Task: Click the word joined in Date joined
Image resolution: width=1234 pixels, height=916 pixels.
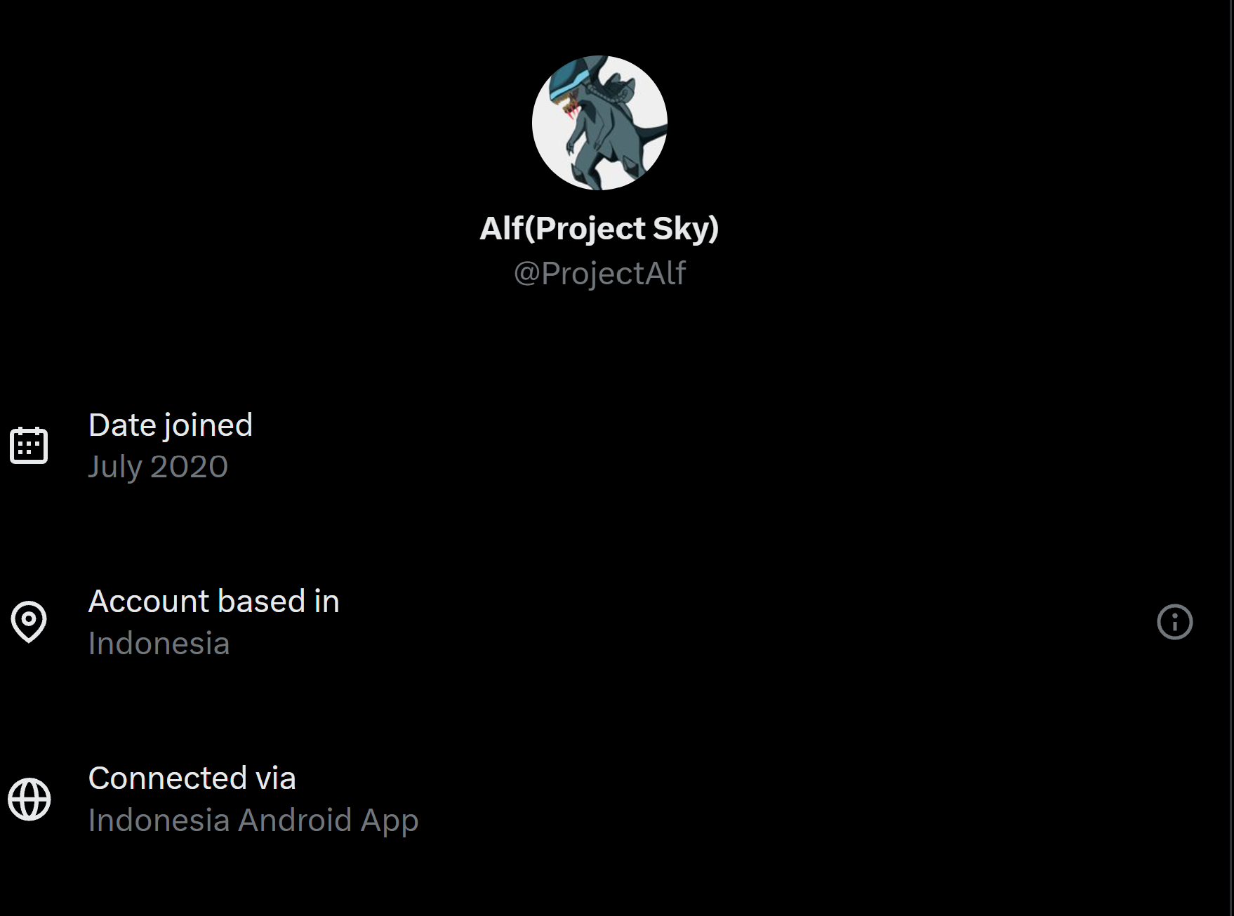Action: click(x=208, y=426)
